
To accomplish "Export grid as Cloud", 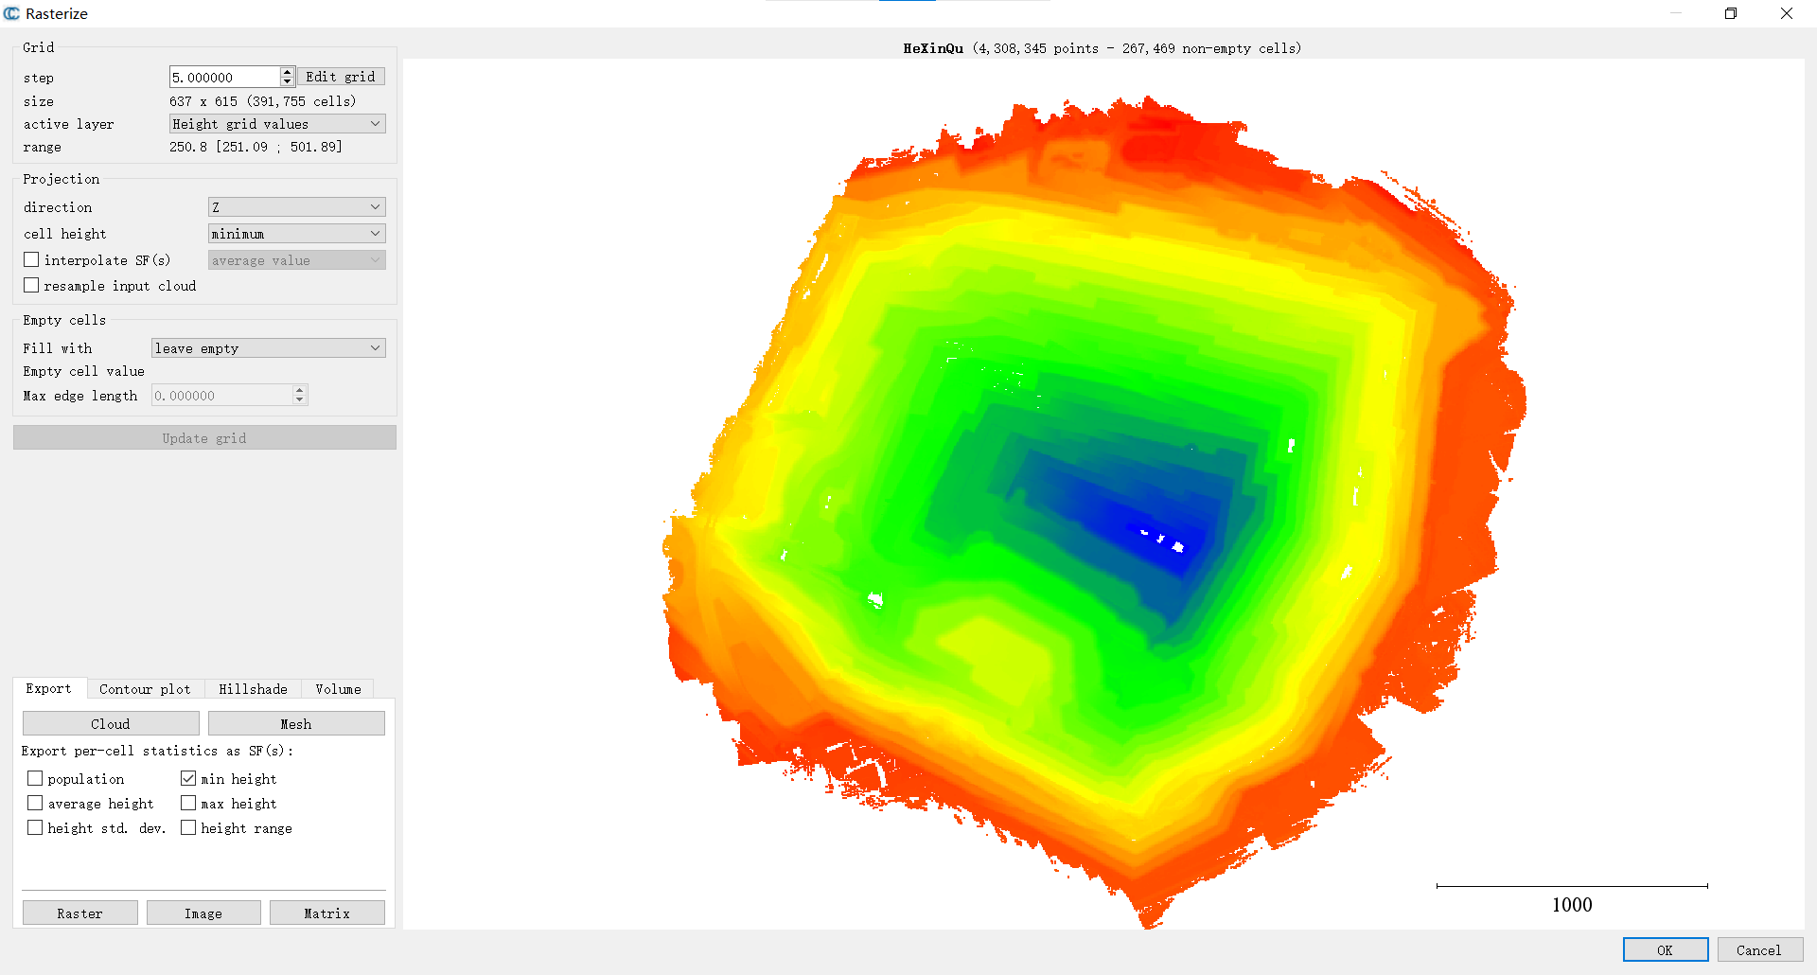I will pyautogui.click(x=111, y=723).
